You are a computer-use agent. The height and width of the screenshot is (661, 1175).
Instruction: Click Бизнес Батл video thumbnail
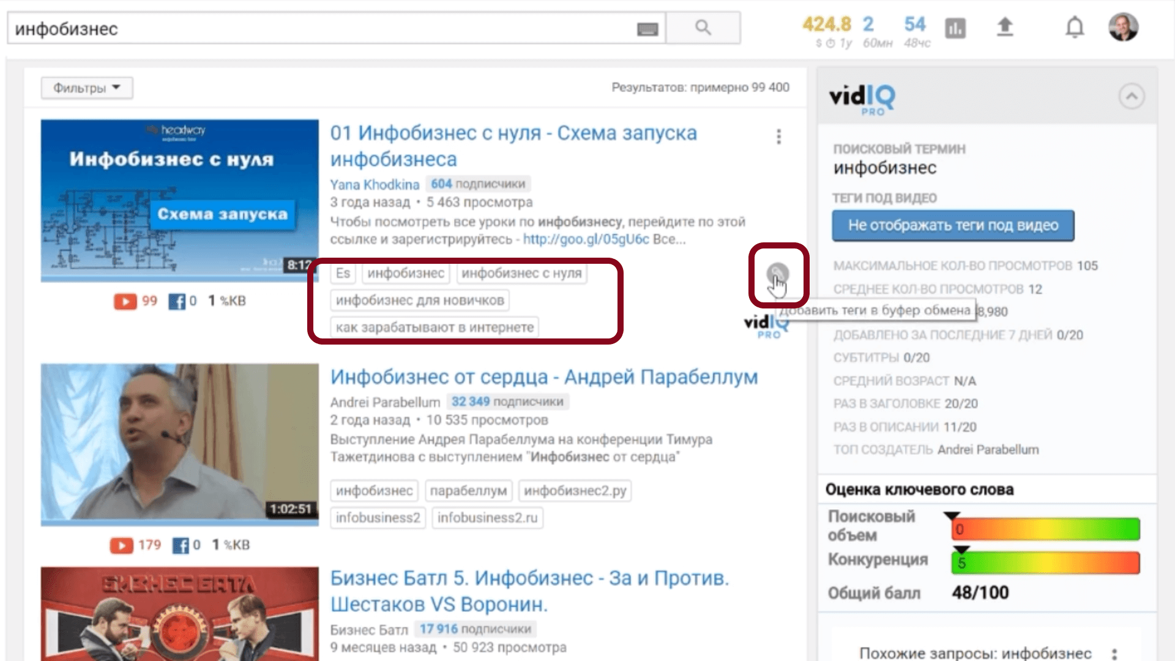[x=180, y=613]
